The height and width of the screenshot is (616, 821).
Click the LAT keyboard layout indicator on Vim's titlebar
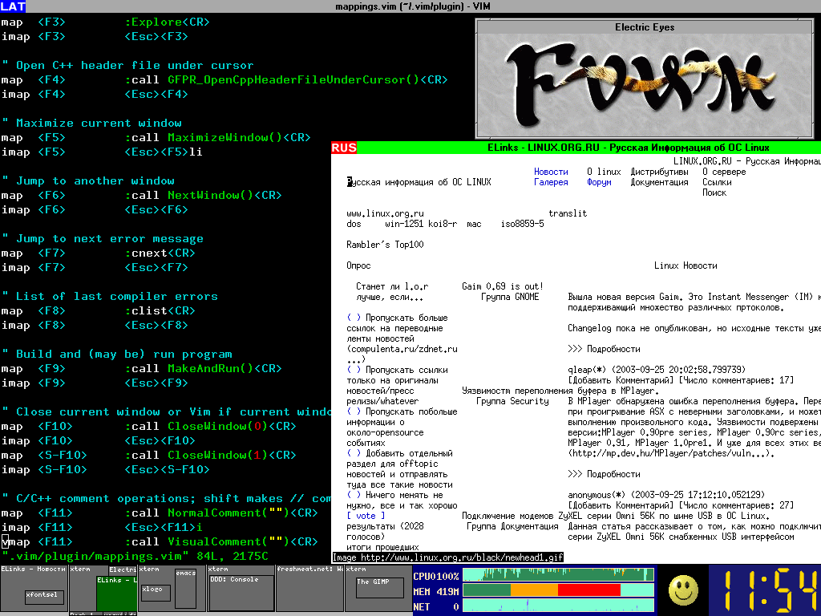point(13,6)
